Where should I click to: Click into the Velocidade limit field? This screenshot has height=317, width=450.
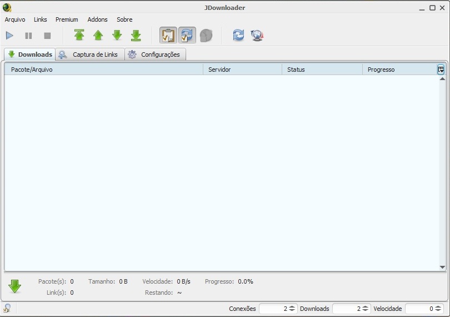[x=420, y=308]
